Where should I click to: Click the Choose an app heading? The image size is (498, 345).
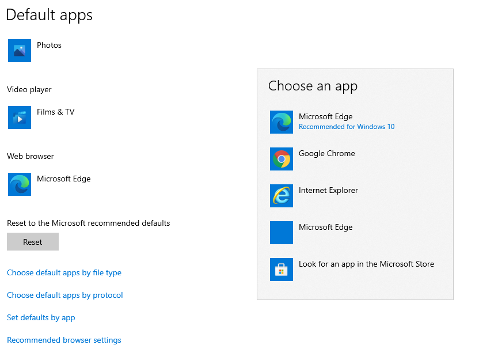[x=313, y=86]
